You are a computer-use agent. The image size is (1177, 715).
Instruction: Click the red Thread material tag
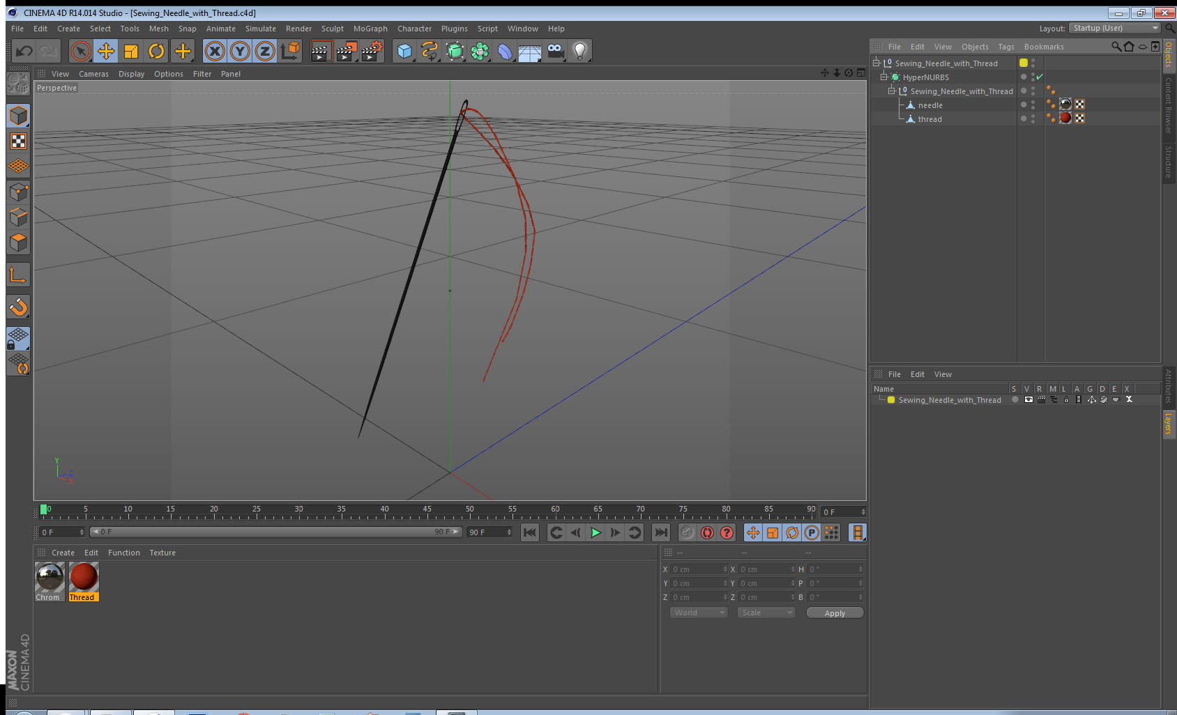coord(1065,118)
